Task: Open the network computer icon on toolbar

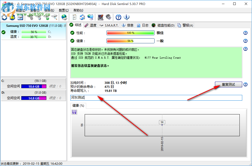Action: click(x=91, y=17)
